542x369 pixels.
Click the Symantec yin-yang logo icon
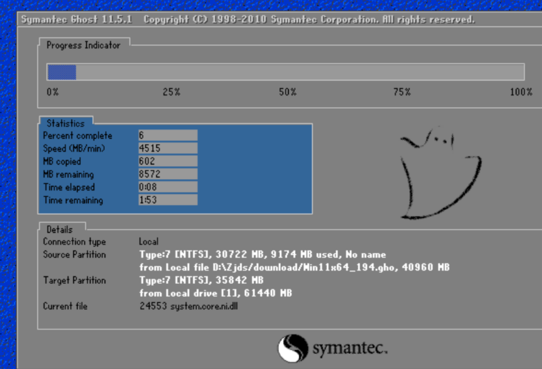(x=293, y=348)
